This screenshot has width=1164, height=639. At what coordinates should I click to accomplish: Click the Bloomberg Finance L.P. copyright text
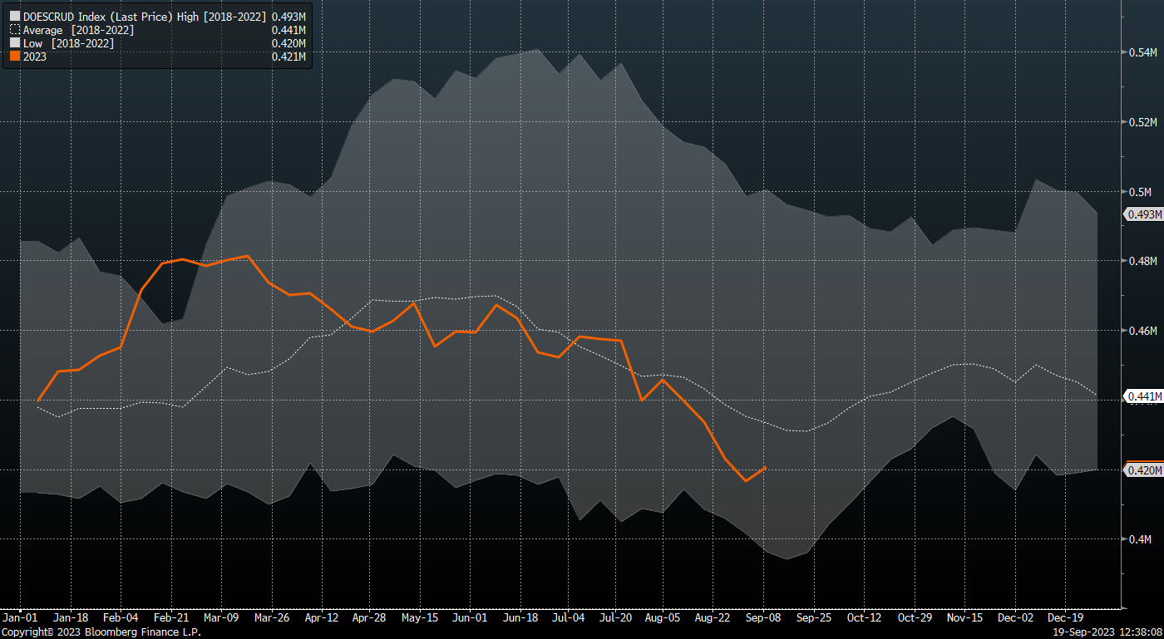click(101, 632)
